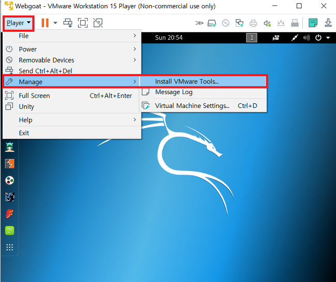The width and height of the screenshot is (336, 282).
Task: Pause the virtual machine with the orange pause icon
Action: (45, 23)
